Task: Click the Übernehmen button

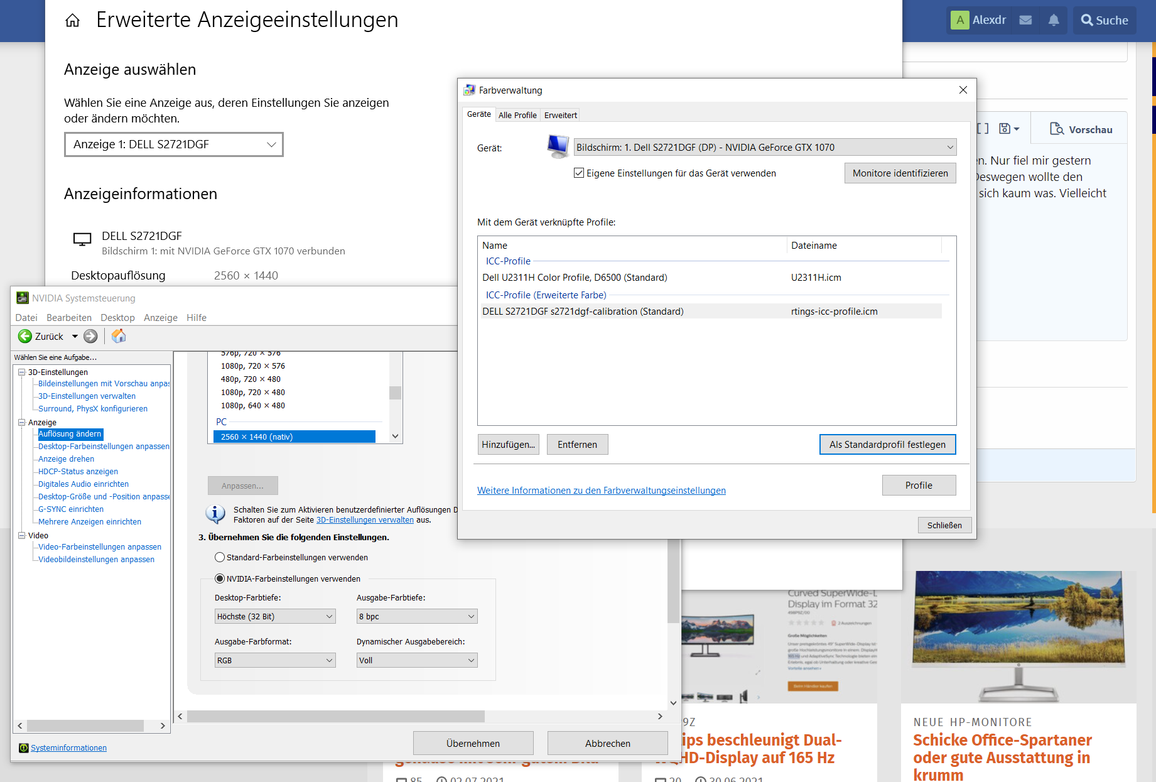Action: [473, 743]
